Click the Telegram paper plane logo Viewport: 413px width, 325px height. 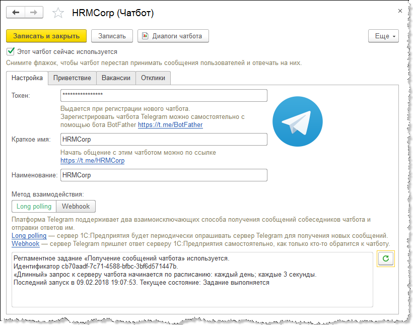coord(297,121)
